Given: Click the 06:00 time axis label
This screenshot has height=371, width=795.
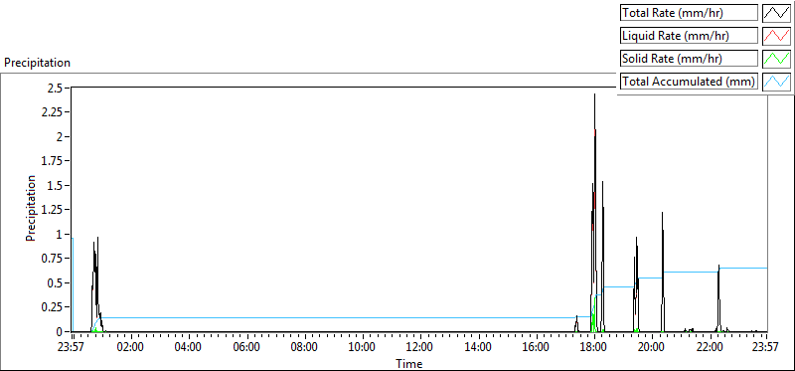Looking at the screenshot, I should tap(246, 348).
